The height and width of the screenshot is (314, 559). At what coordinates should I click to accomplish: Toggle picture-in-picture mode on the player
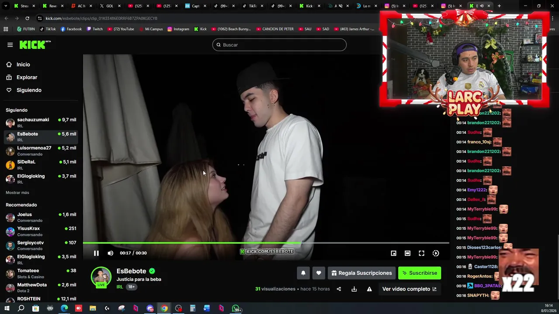point(393,253)
